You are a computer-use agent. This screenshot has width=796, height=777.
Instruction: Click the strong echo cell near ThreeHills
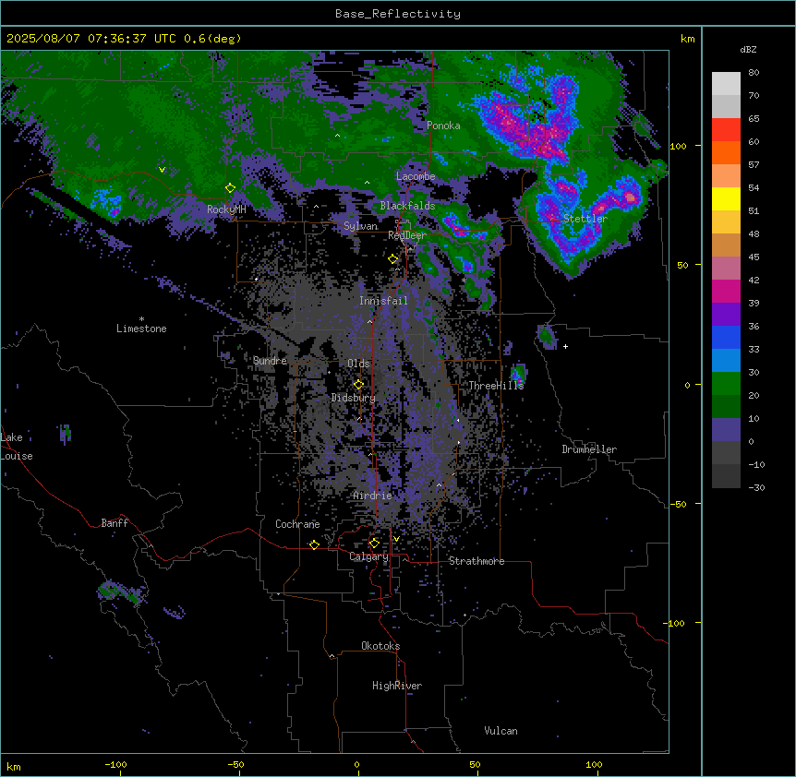(518, 375)
